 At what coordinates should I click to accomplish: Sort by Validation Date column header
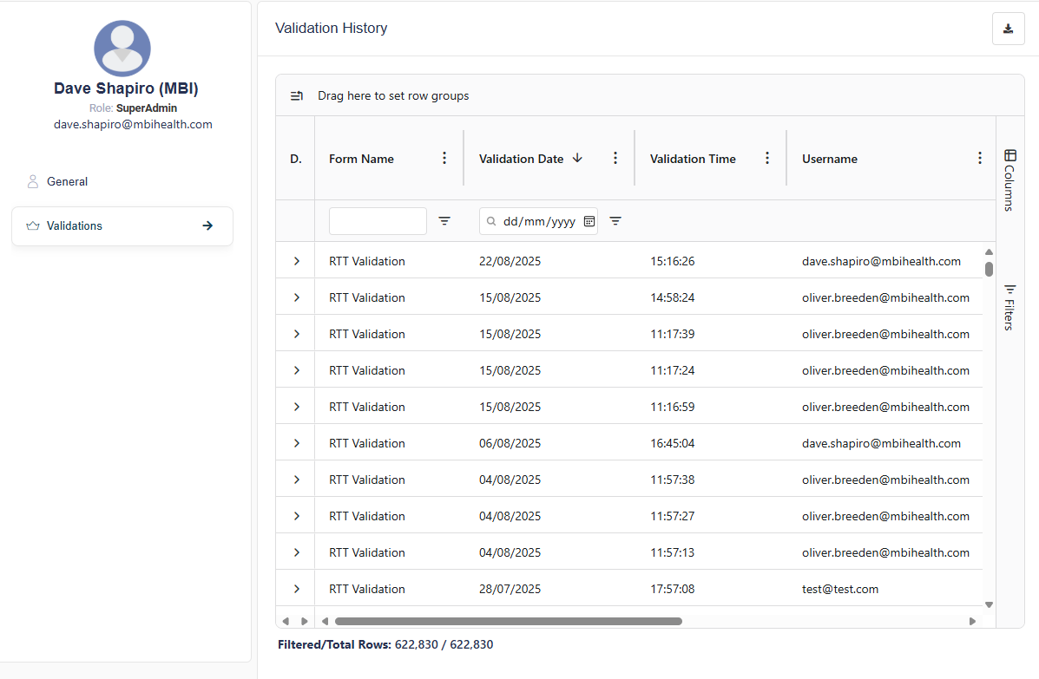click(522, 159)
